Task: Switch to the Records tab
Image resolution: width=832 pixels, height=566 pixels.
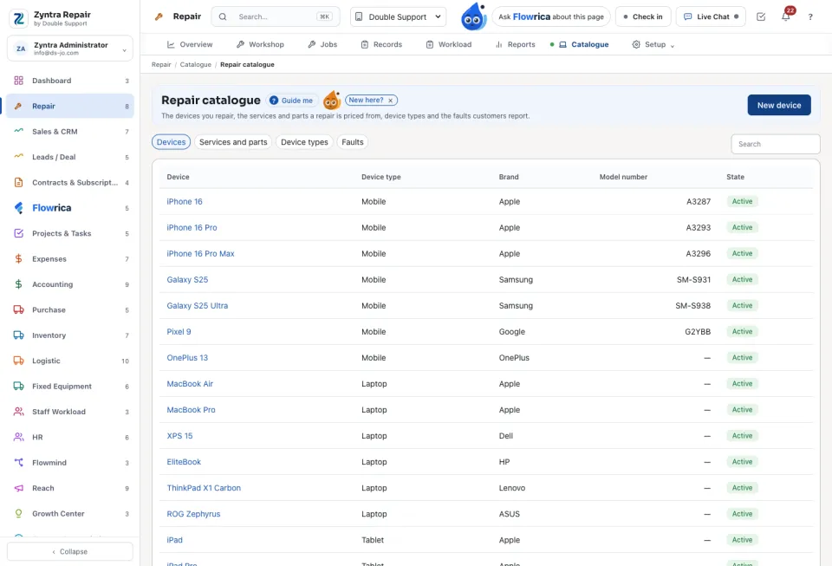Action: [x=381, y=44]
